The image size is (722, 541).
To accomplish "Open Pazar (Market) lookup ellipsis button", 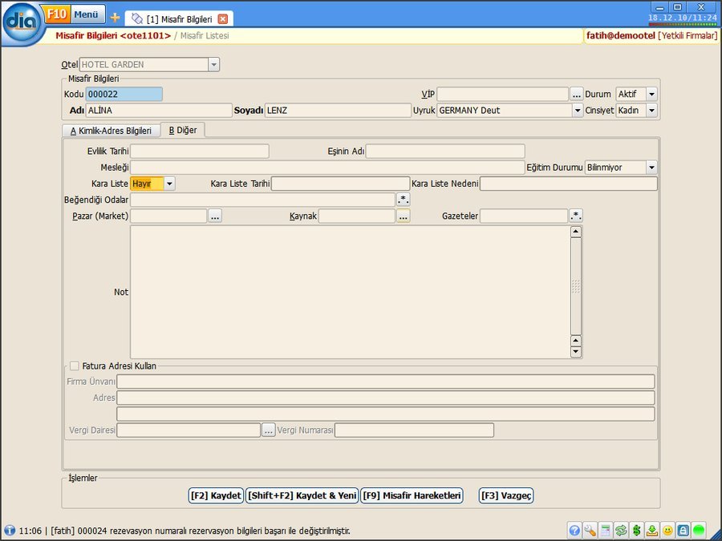I will (215, 216).
